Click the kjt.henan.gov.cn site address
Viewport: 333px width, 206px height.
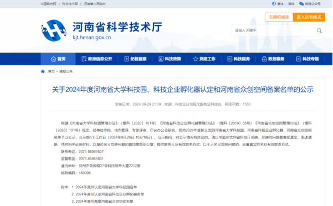(92, 38)
